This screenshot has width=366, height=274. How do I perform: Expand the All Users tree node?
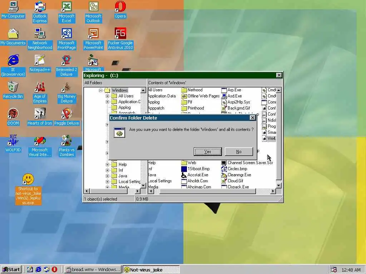pos(107,96)
